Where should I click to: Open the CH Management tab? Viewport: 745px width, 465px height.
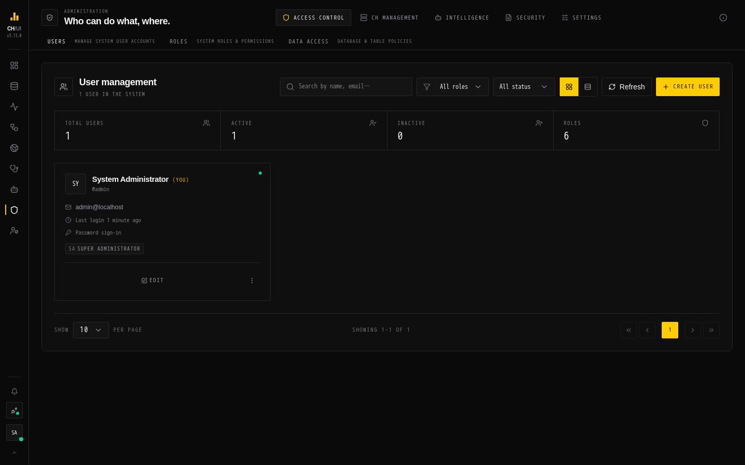[389, 18]
